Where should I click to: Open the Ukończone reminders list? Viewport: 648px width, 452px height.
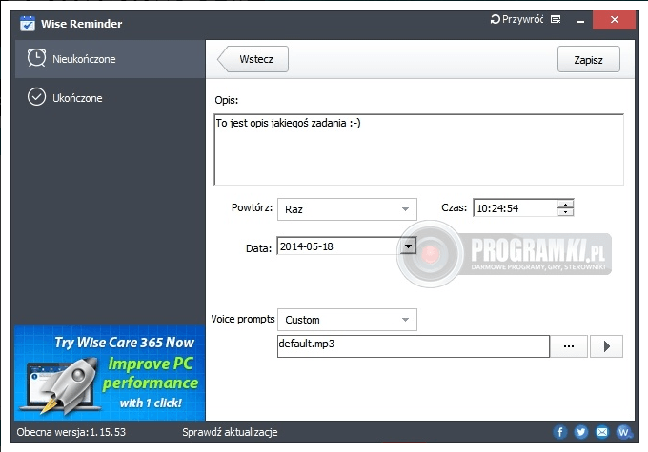(x=110, y=98)
